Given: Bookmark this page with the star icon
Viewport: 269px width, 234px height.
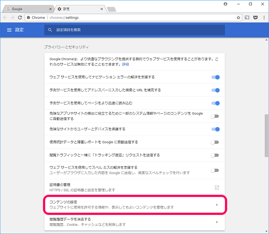Looking at the screenshot, I should pyautogui.click(x=238, y=18).
